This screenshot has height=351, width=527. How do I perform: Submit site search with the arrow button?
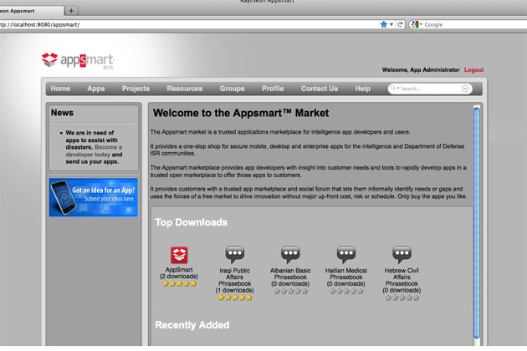[465, 89]
